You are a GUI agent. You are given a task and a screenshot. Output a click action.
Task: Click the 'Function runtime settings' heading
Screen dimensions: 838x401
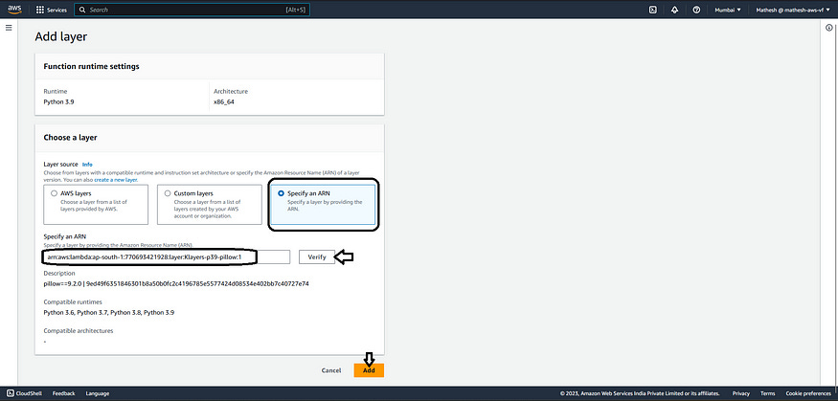pyautogui.click(x=91, y=67)
